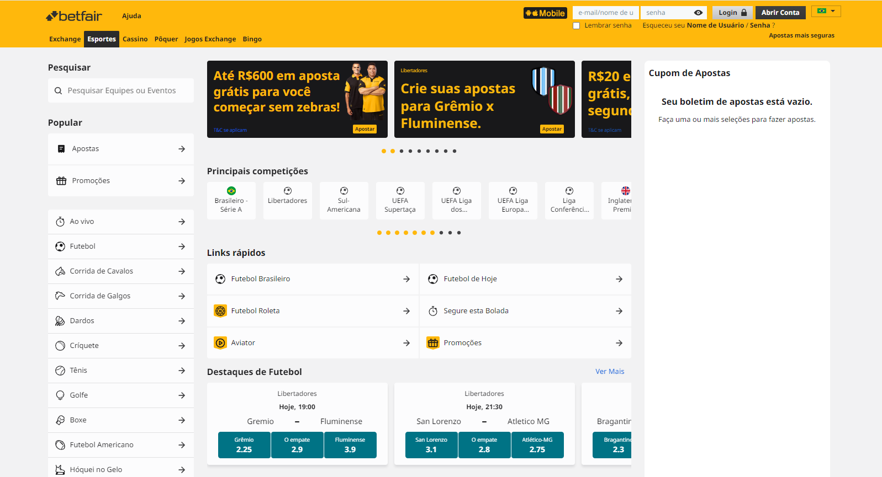Bet on Fluminense at 3.9

[x=350, y=445]
